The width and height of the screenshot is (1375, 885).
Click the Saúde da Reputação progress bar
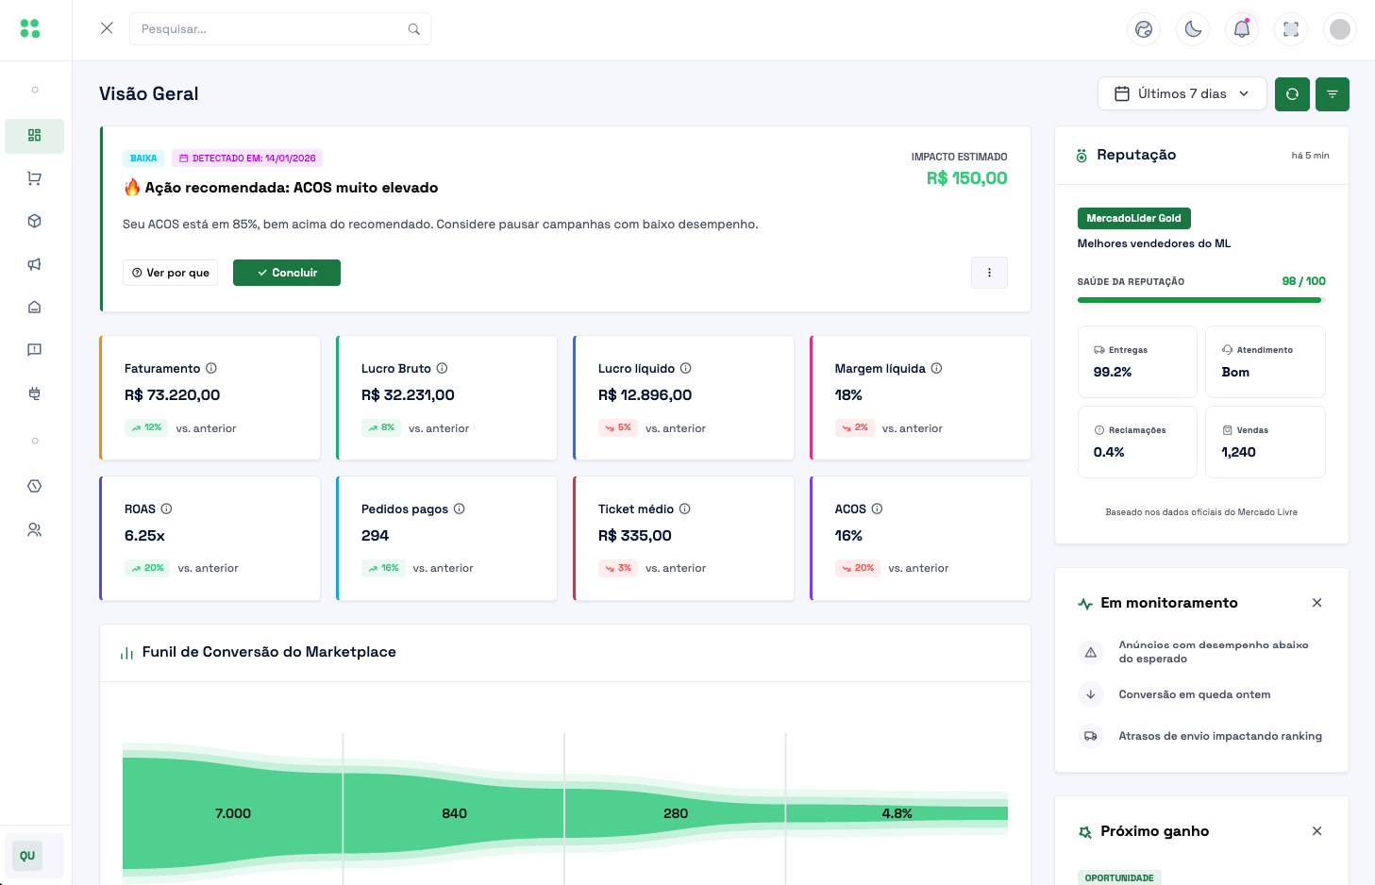(x=1200, y=300)
